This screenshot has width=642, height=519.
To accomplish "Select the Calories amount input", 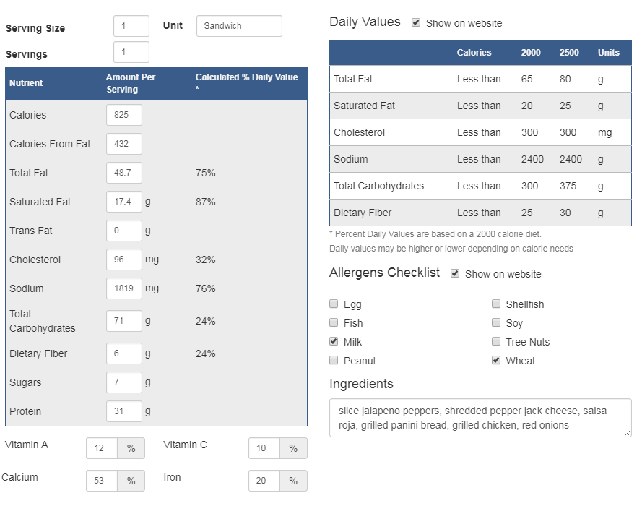I will pos(123,115).
